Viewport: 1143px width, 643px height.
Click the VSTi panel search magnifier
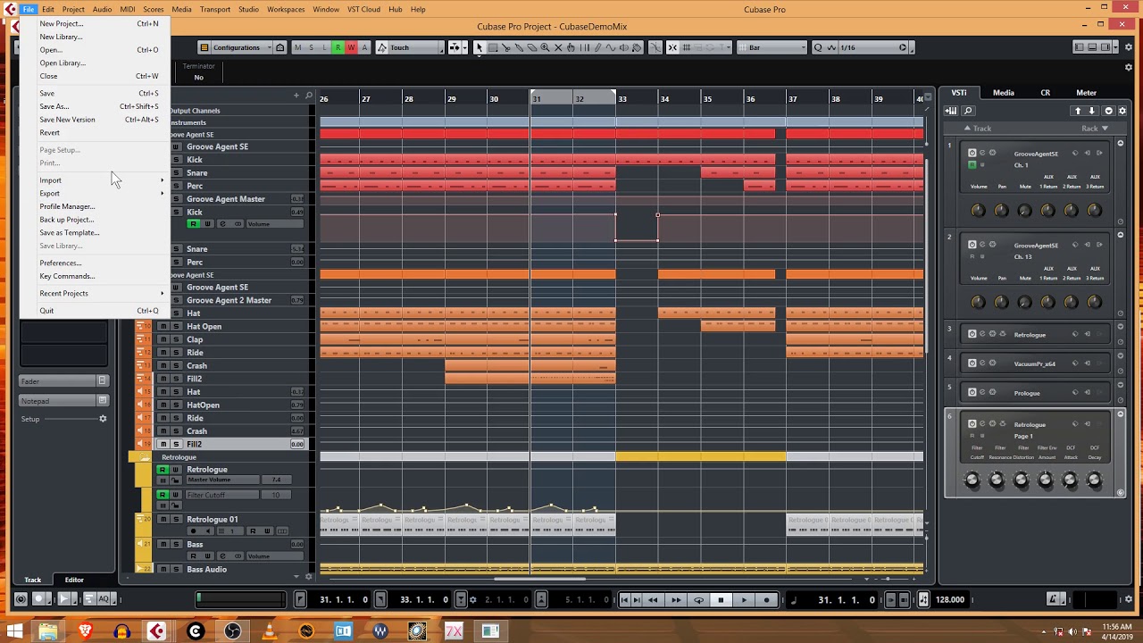(968, 111)
